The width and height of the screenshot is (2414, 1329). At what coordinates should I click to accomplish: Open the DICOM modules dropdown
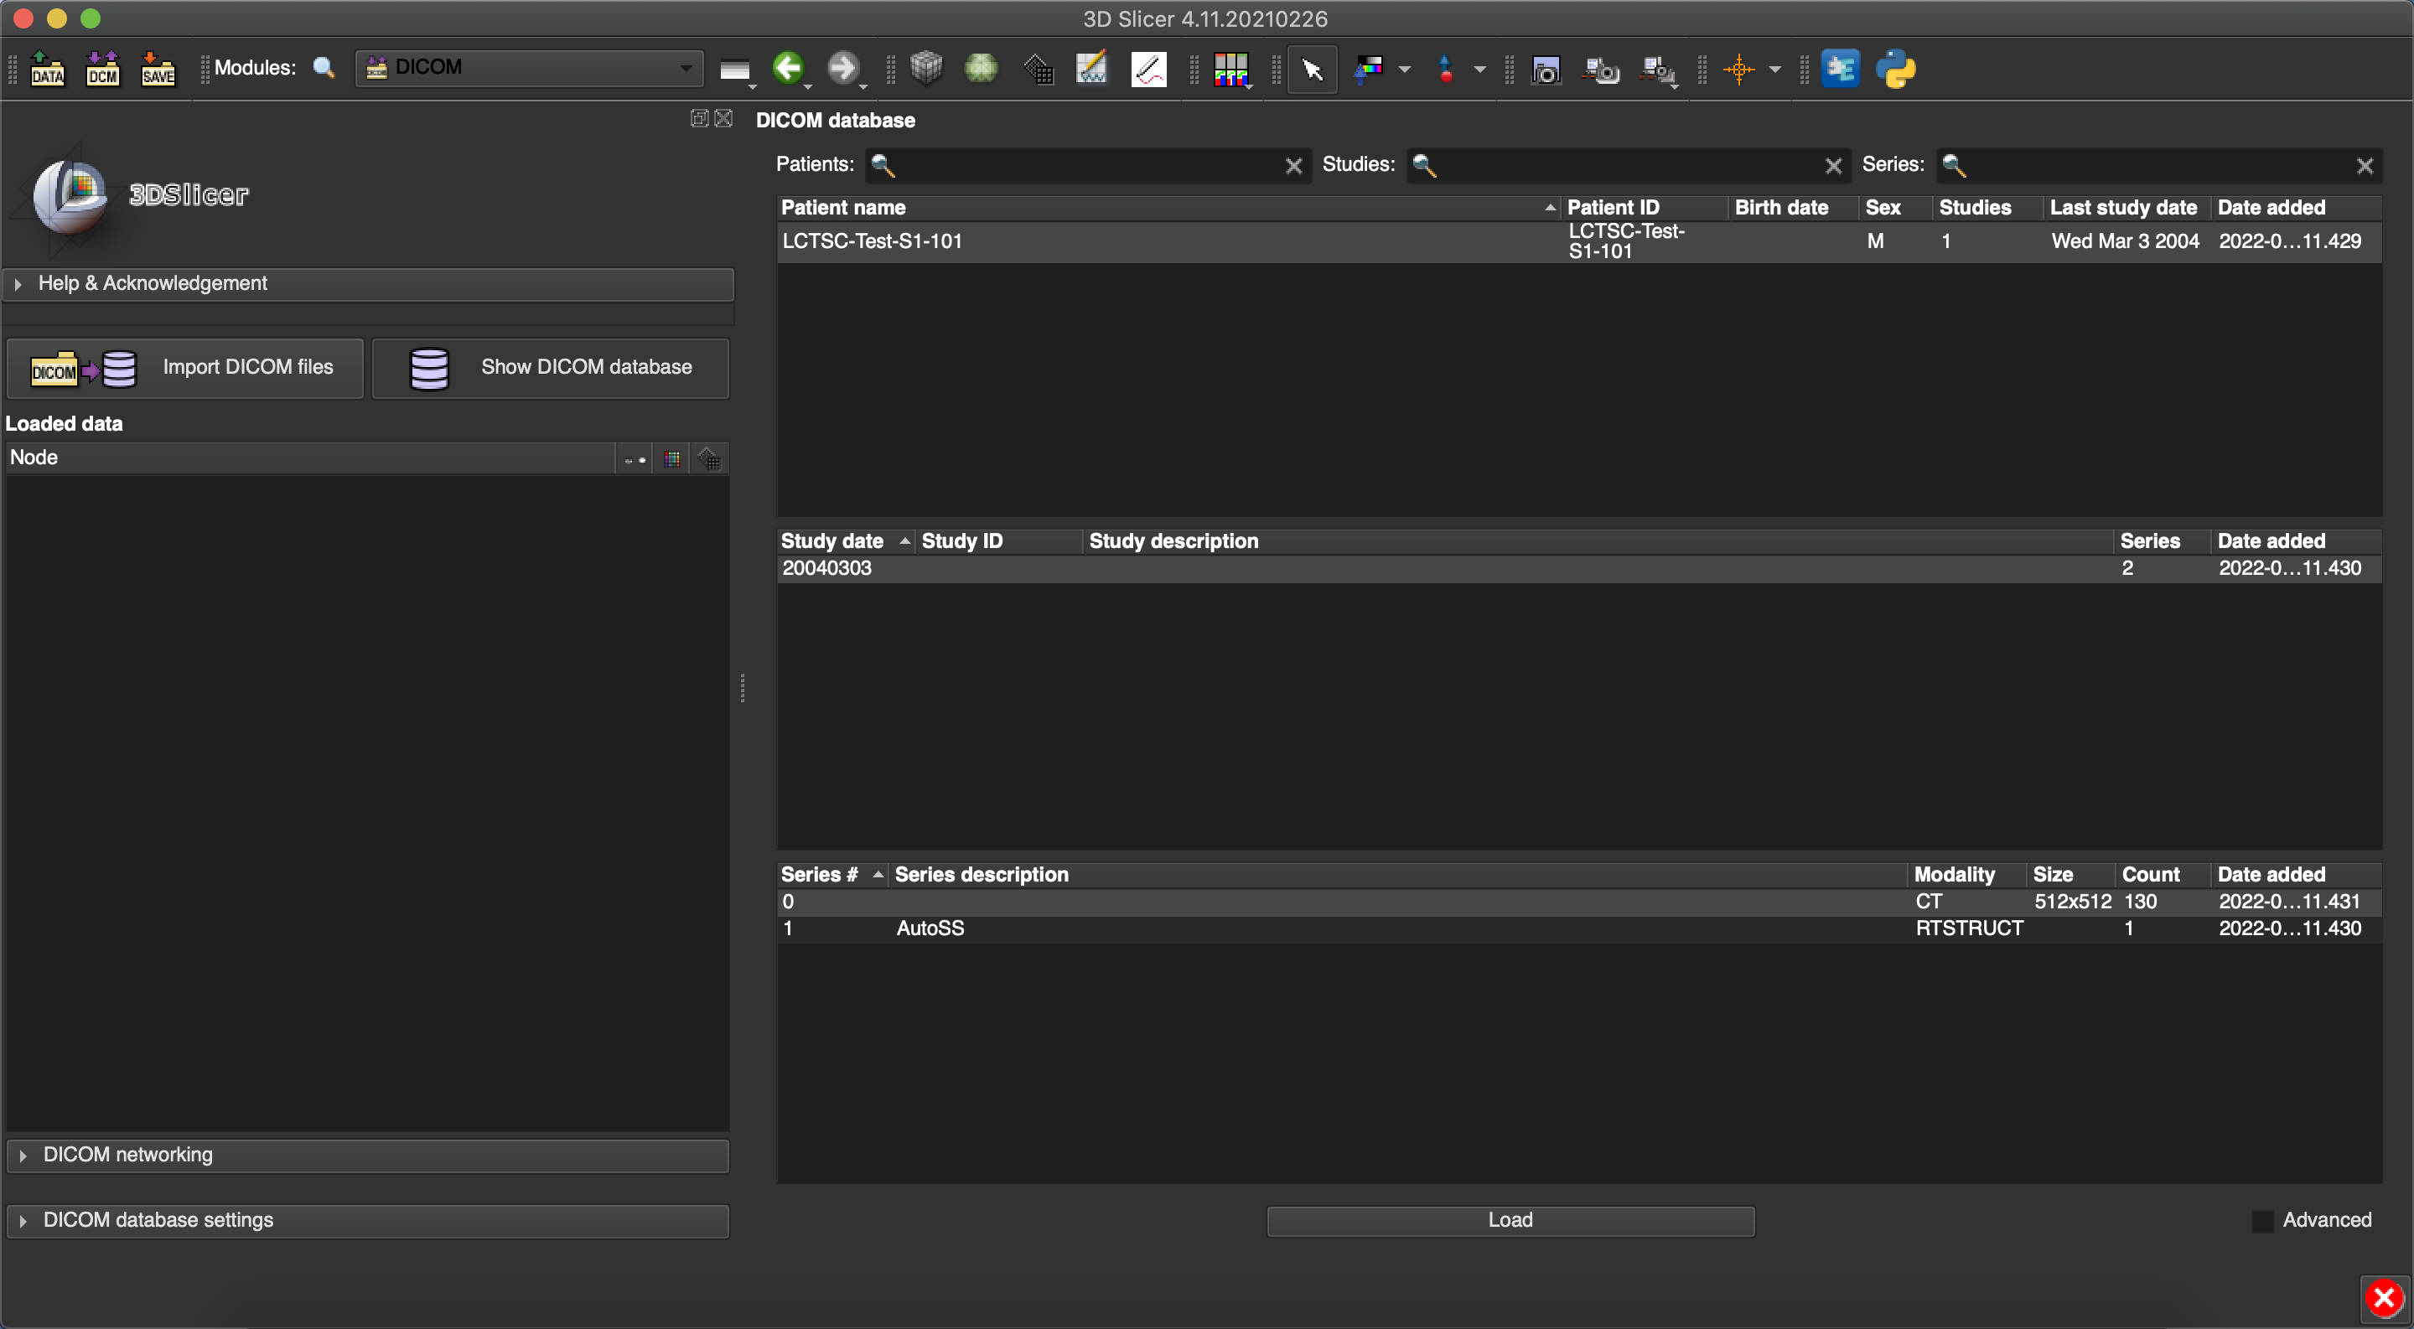[530, 67]
